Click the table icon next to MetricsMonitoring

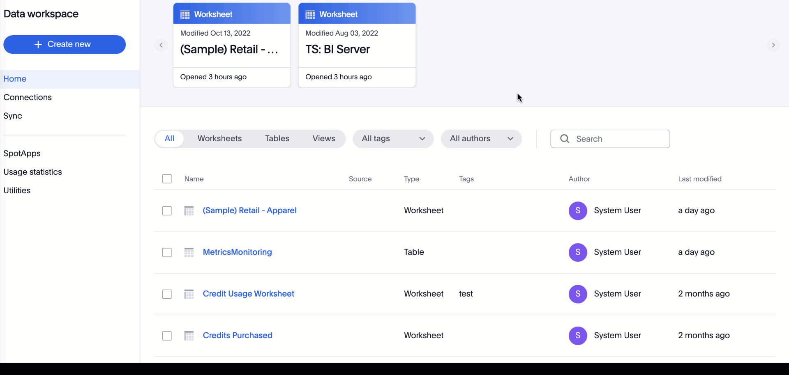189,252
